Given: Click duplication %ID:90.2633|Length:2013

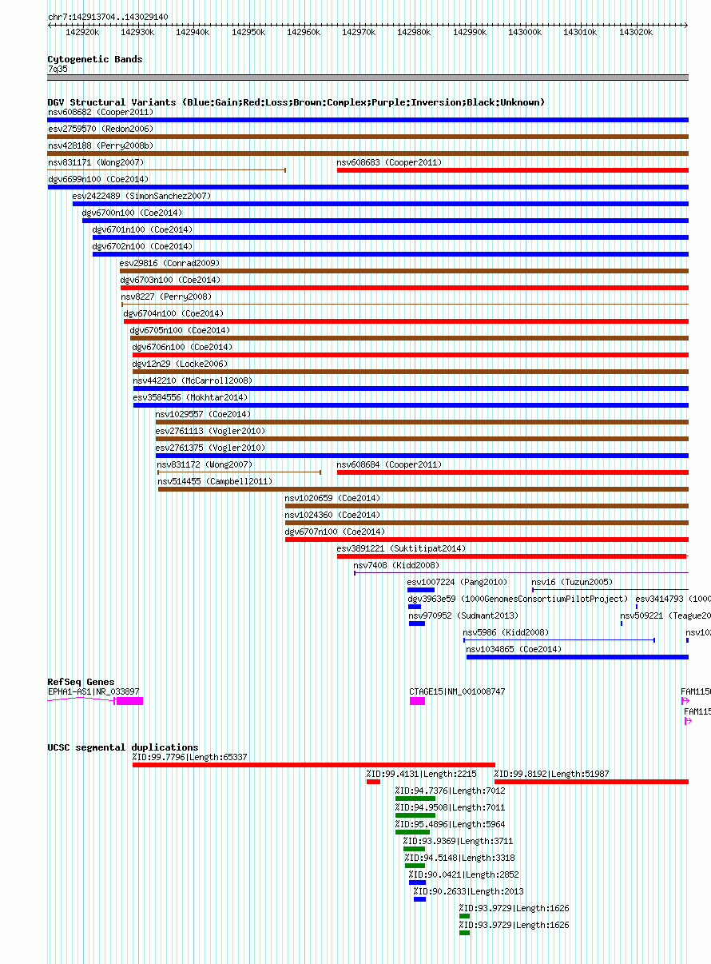Looking at the screenshot, I should pos(469,891).
